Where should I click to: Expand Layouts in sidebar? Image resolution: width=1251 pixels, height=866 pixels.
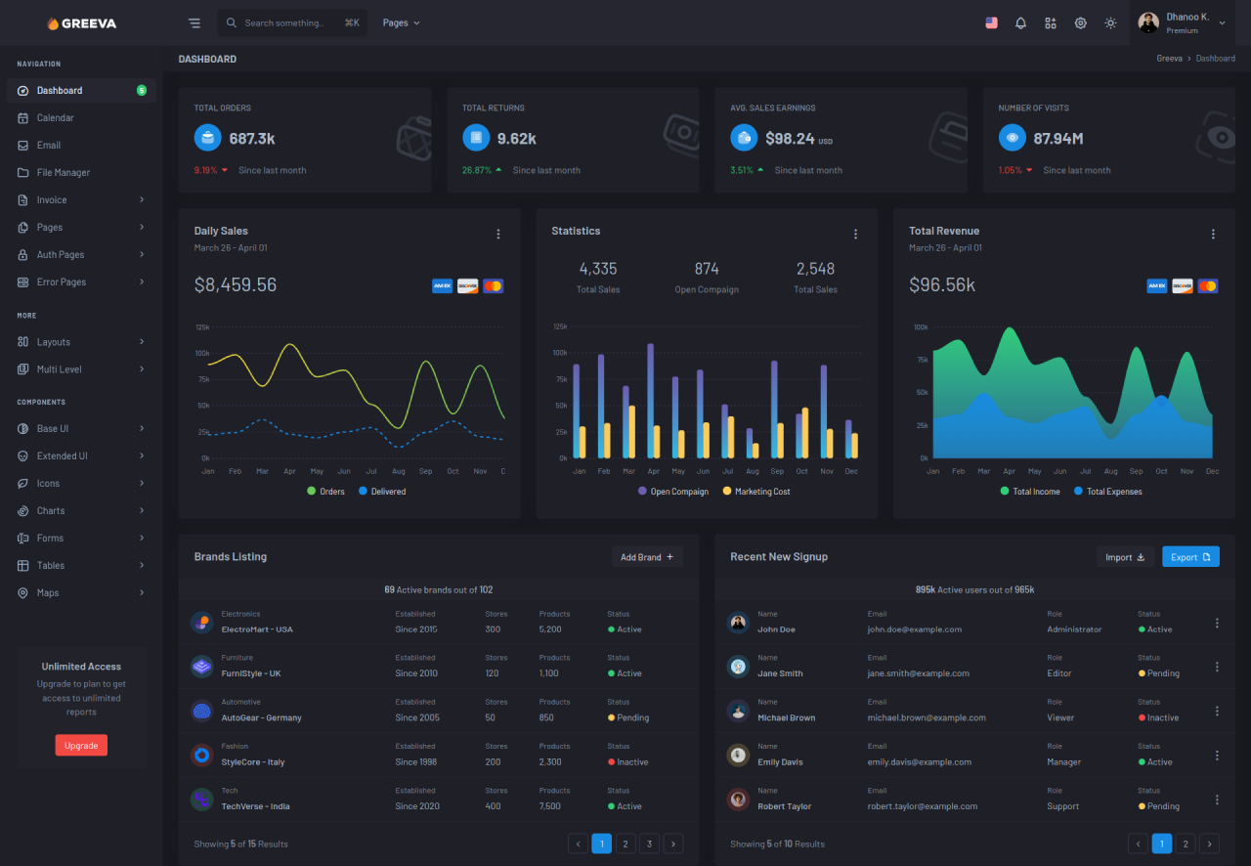[81, 342]
